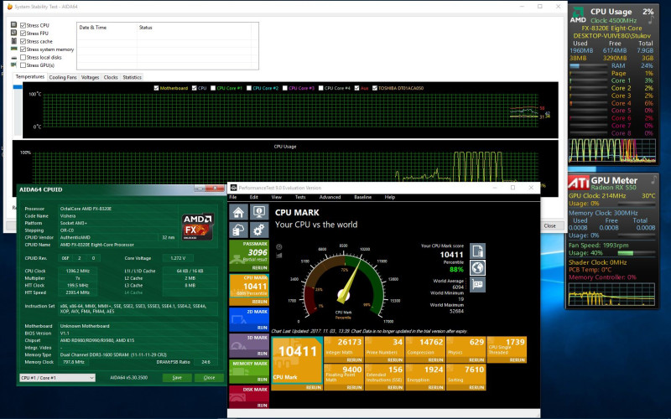Image resolution: width=671 pixels, height=419 pixels.
Task: Toggle the TOSHIBA DT01ACA050 graph checkbox
Action: coord(375,88)
